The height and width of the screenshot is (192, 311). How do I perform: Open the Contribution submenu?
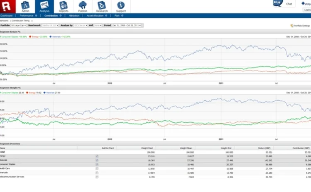point(51,16)
